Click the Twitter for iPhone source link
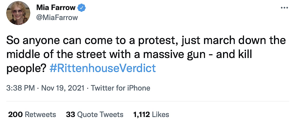This screenshot has height=126, width=295. (x=120, y=88)
